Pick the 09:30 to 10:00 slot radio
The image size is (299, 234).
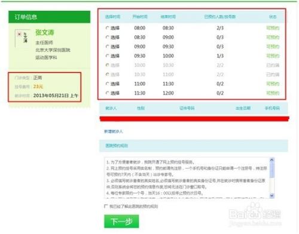pyautogui.click(x=108, y=56)
